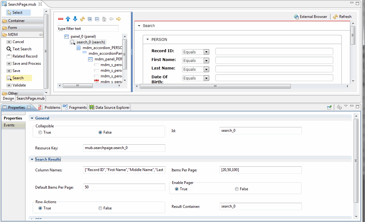Image resolution: width=365 pixels, height=222 pixels.
Task: Click the type filter text box
Action: [88, 29]
